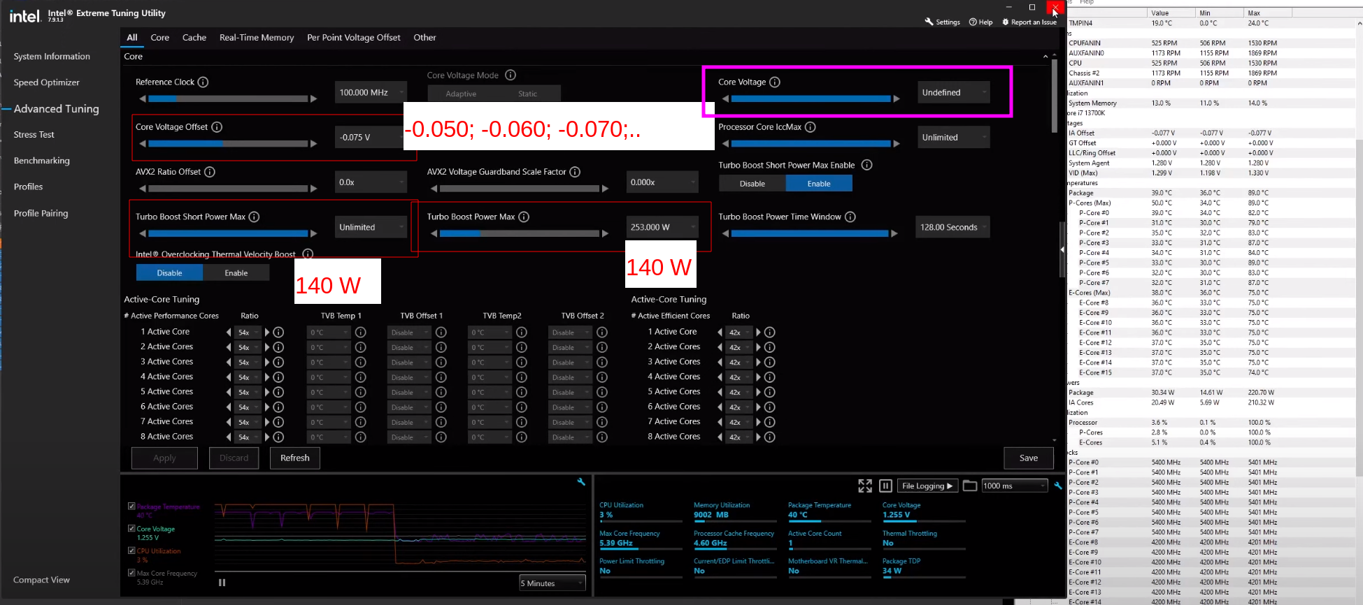Set Core Voltage Mode to Adaptive
The height and width of the screenshot is (605, 1363).
click(x=461, y=94)
